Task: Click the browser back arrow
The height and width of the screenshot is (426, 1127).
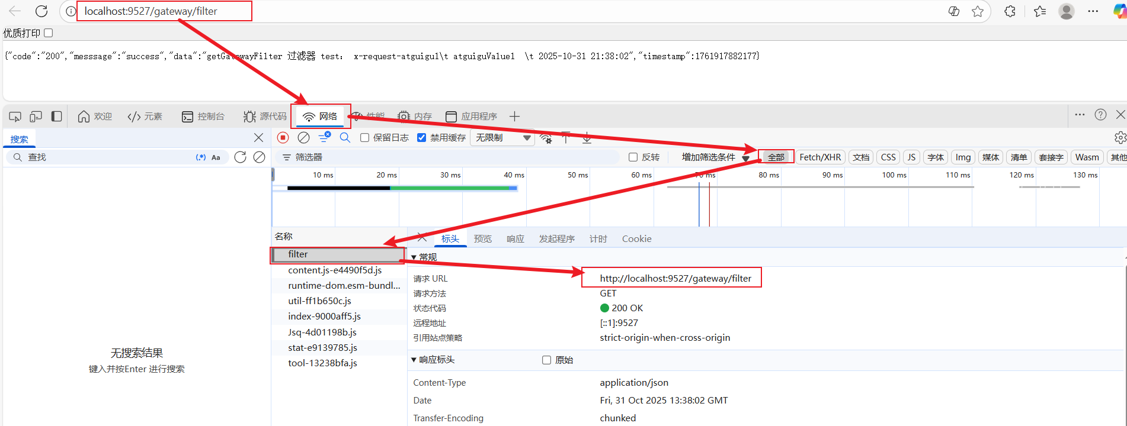Action: pos(15,11)
